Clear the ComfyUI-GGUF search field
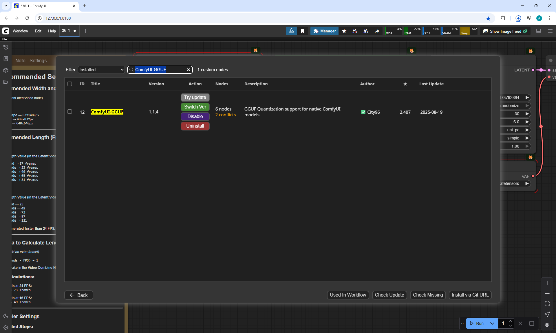Image resolution: width=556 pixels, height=333 pixels. click(x=189, y=70)
